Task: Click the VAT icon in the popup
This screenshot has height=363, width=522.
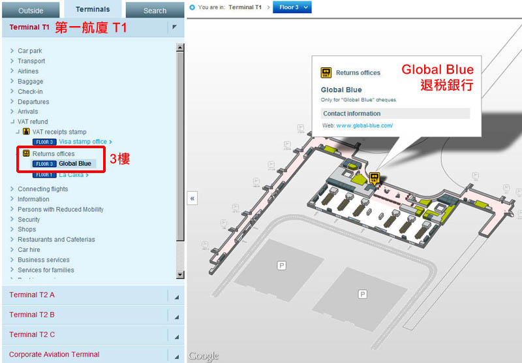Action: click(x=326, y=72)
